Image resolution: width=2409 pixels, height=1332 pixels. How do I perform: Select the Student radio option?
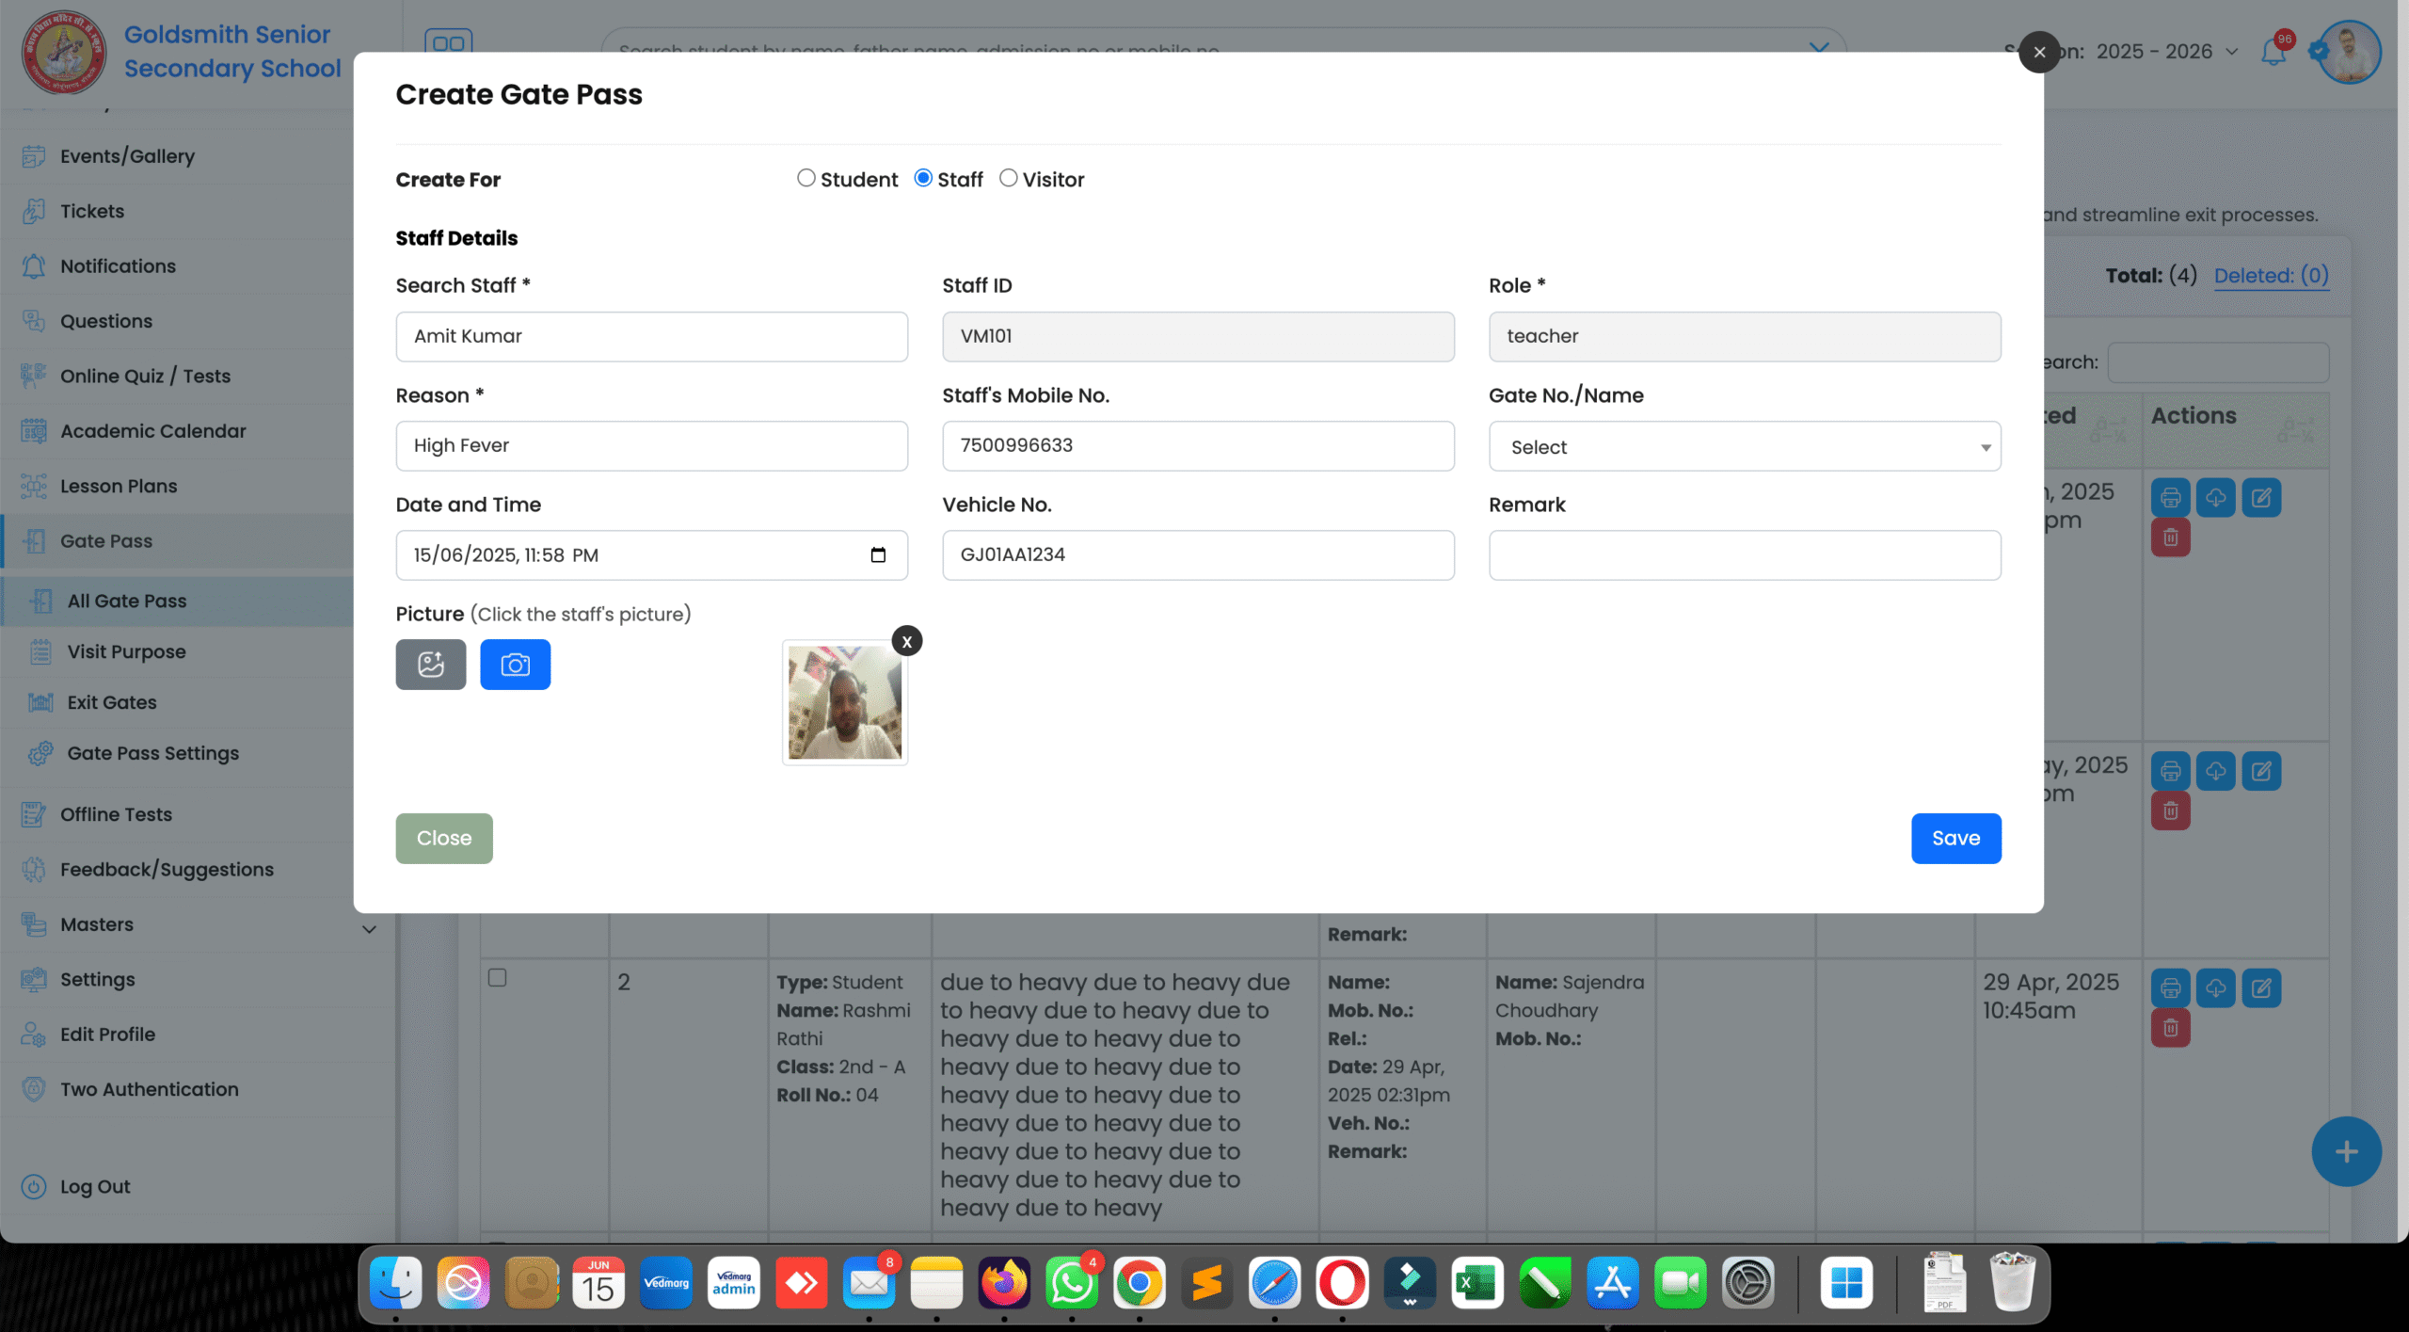[806, 178]
